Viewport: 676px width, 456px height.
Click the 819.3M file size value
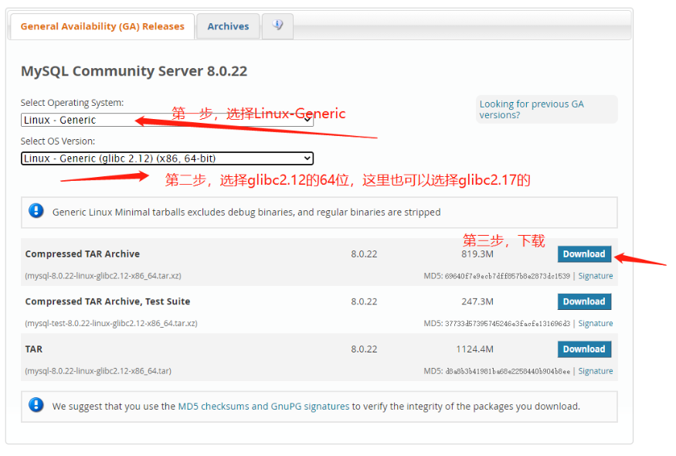(x=477, y=254)
